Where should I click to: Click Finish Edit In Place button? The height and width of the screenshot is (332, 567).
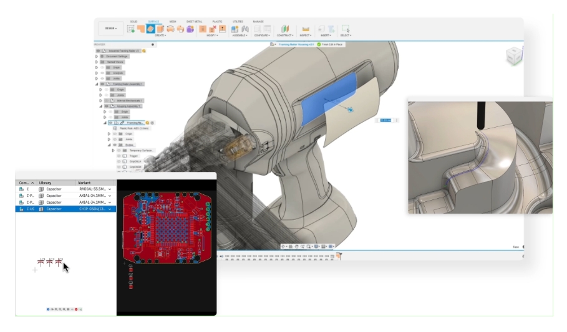330,44
